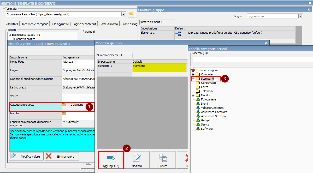Click the Duplica documents icon
The width and height of the screenshot is (313, 173).
coord(163,158)
